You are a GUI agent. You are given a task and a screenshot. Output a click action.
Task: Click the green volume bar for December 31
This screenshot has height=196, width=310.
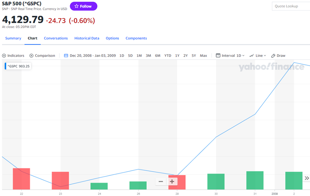point(255,181)
